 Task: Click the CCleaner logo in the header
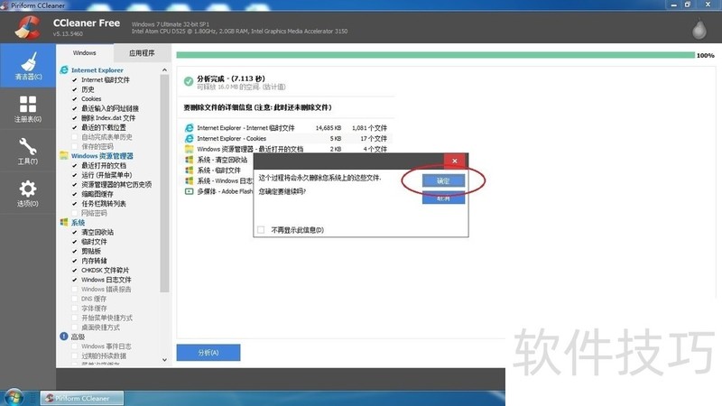click(x=27, y=27)
